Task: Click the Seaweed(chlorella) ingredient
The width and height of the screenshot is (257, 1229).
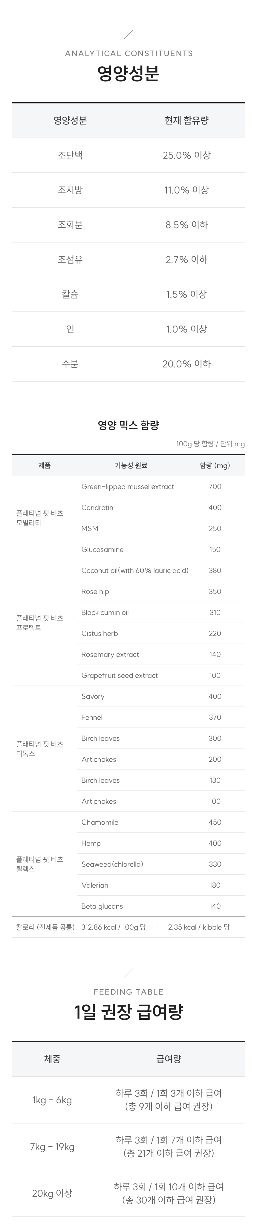Action: coord(112,864)
